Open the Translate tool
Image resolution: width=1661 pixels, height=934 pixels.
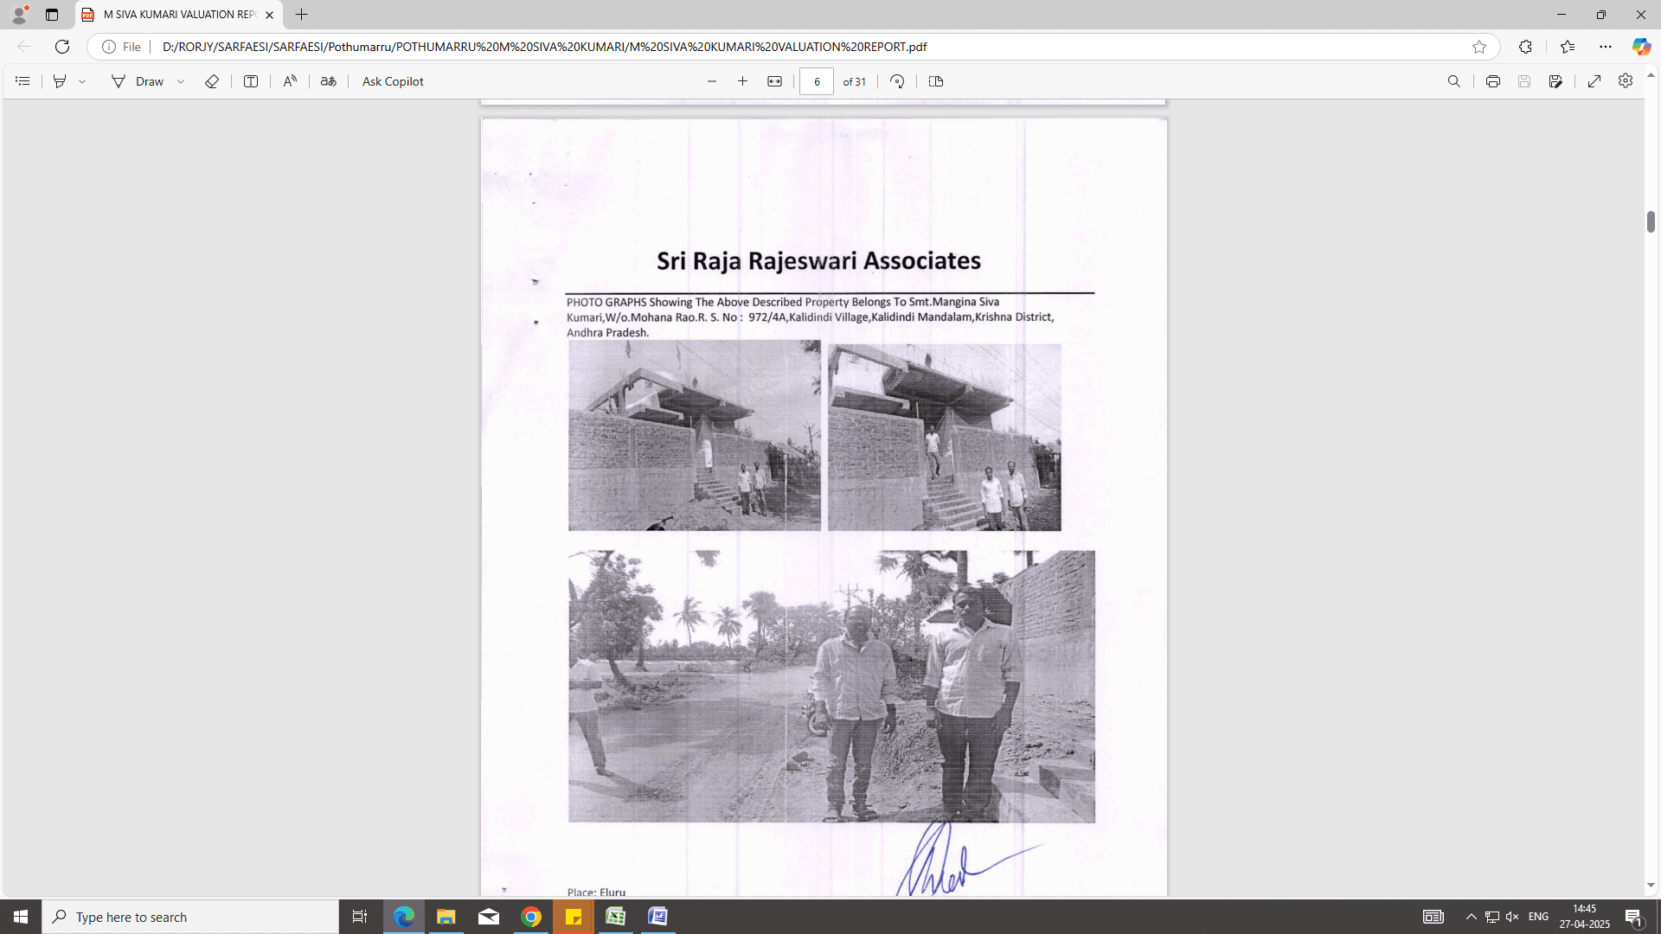click(329, 81)
